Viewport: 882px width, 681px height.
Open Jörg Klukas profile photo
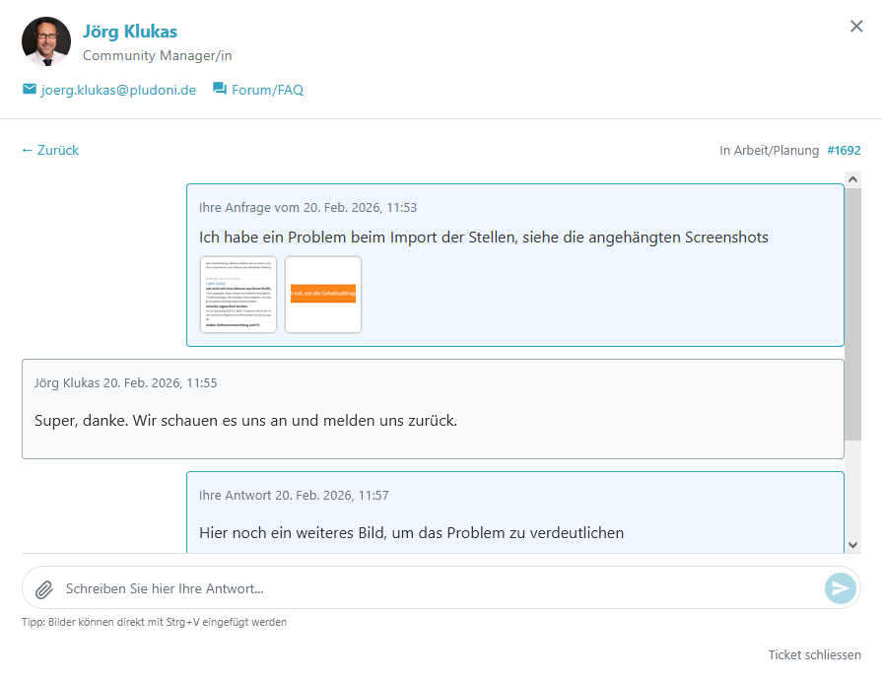point(46,41)
